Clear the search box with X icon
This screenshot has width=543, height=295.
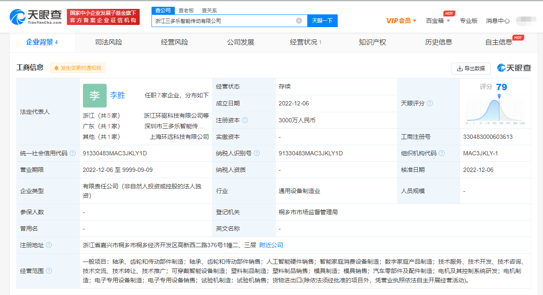[299, 21]
